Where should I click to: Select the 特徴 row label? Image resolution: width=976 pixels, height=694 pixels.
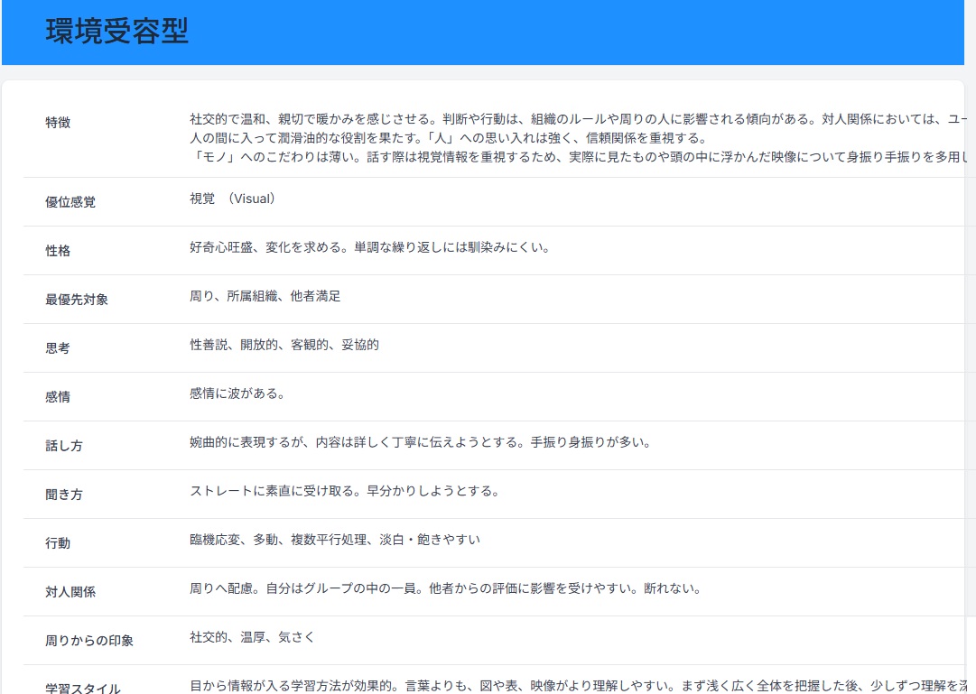click(58, 123)
